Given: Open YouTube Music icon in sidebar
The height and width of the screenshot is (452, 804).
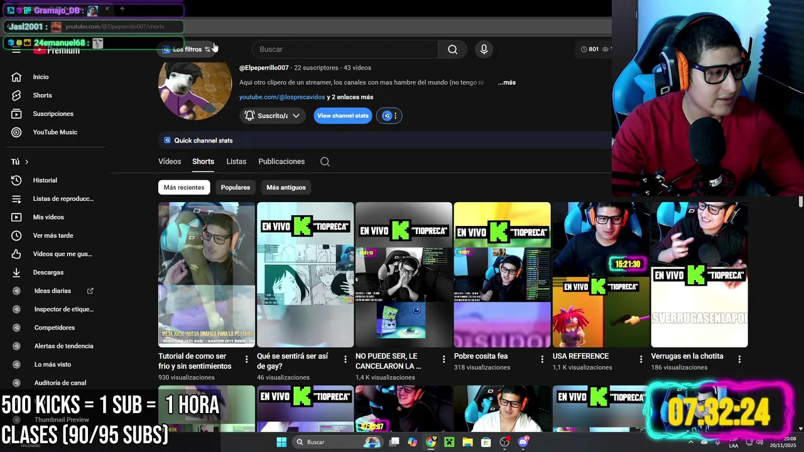Looking at the screenshot, I should coord(16,132).
